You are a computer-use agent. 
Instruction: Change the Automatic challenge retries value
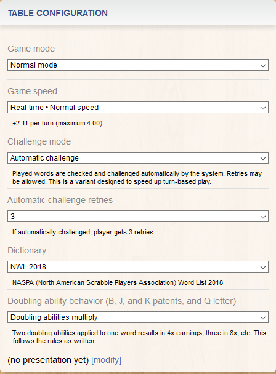coord(138,217)
